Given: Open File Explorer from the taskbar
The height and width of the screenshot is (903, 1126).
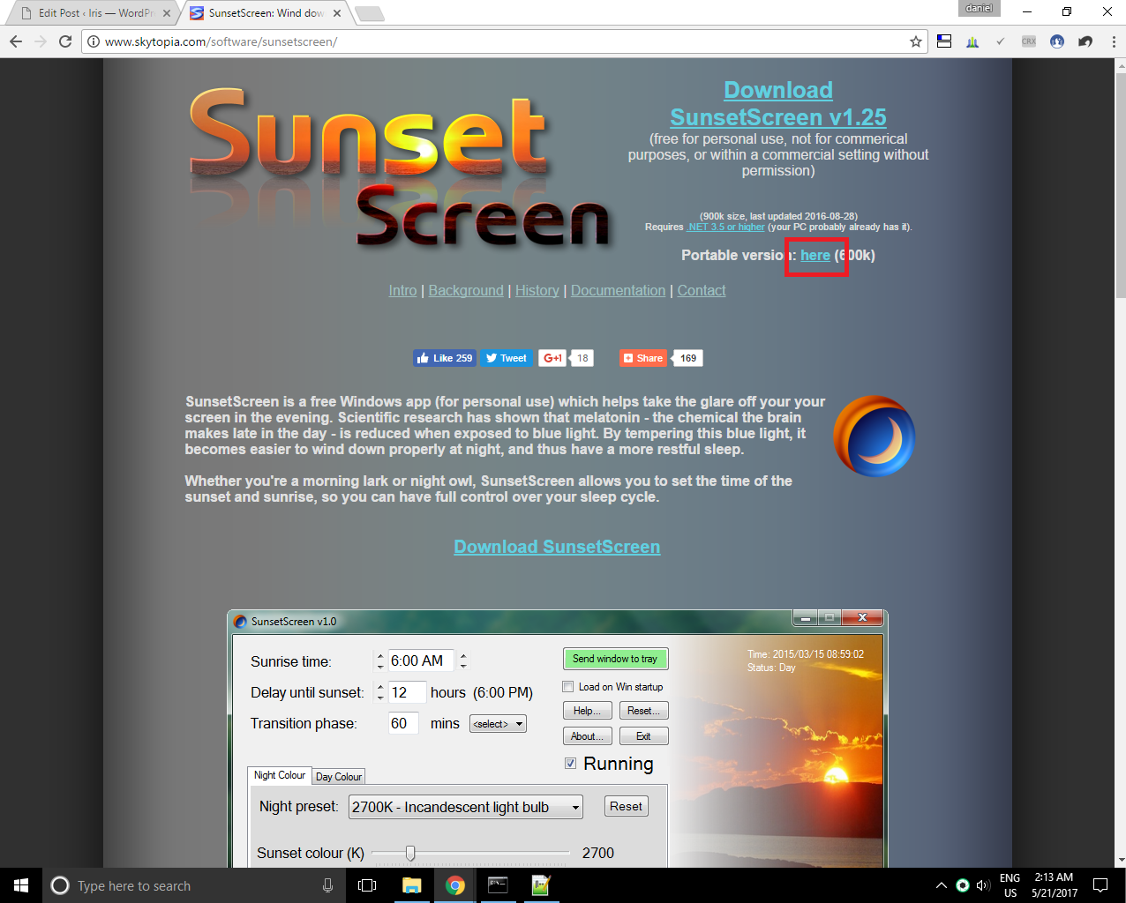Looking at the screenshot, I should point(412,885).
